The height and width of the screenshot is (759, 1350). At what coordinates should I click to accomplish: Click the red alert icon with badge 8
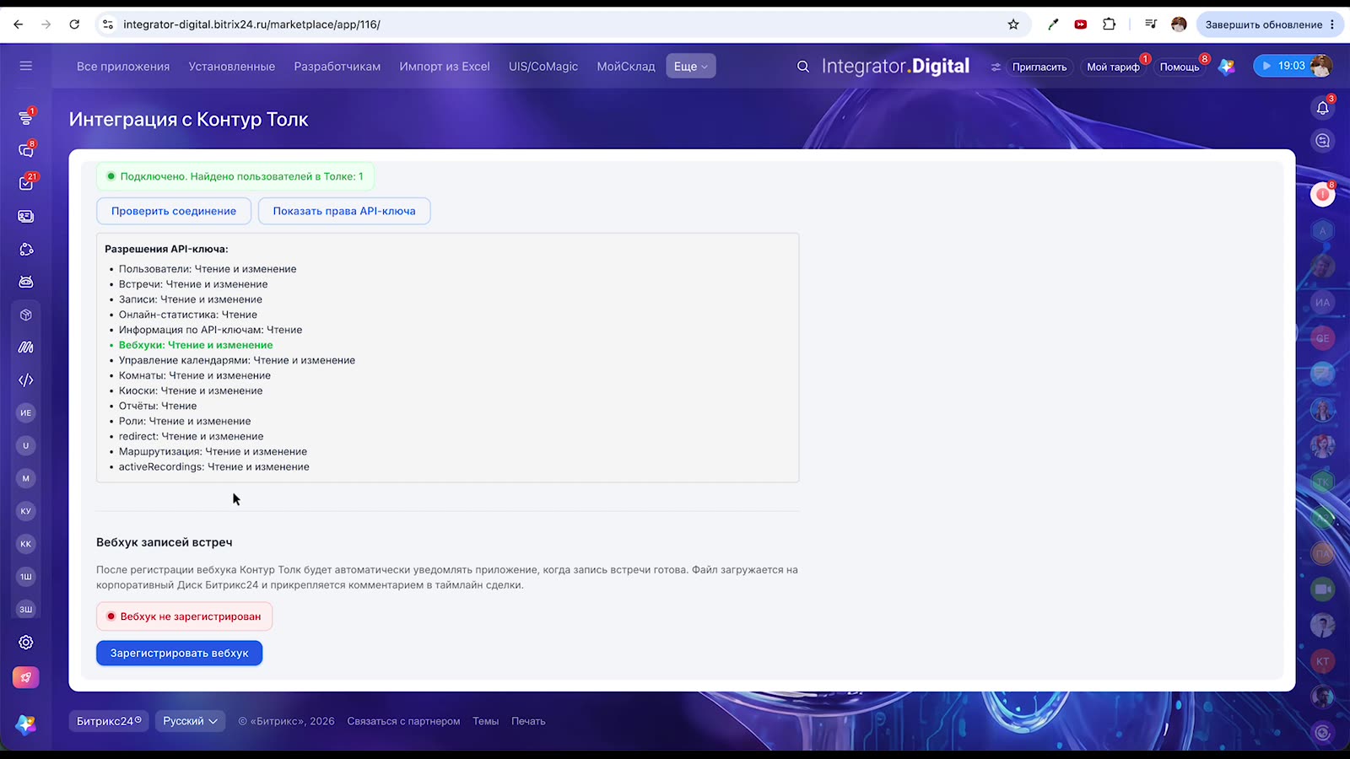click(x=1323, y=195)
